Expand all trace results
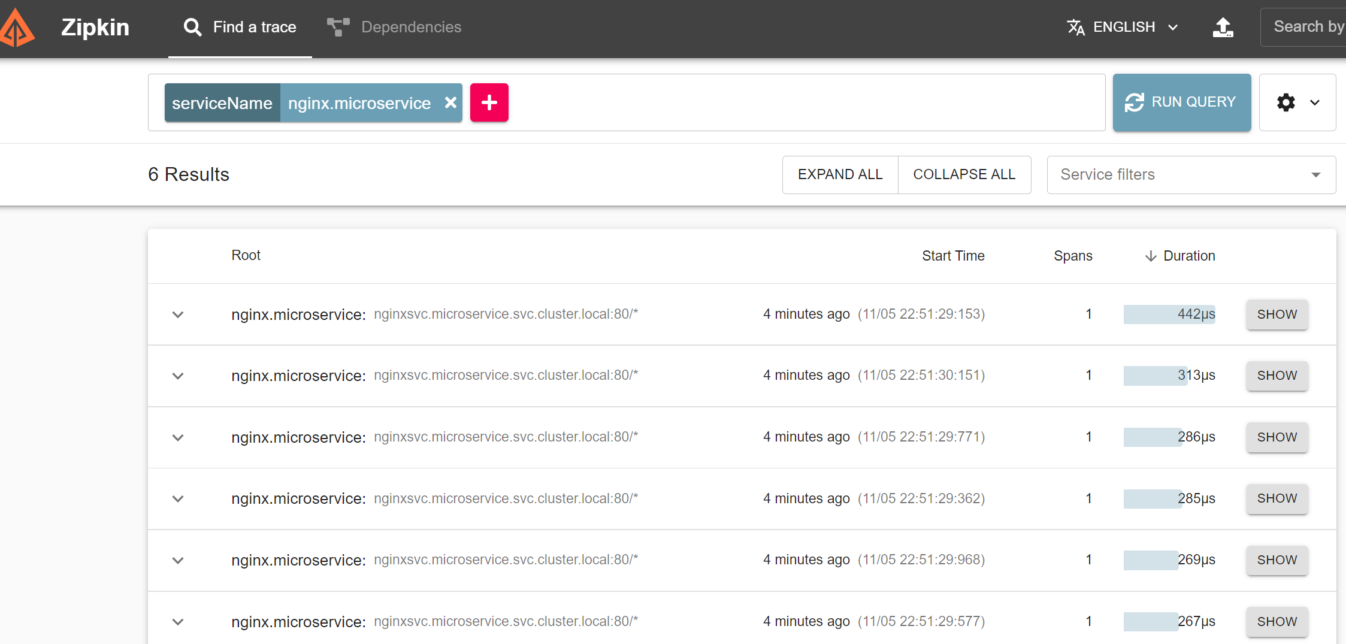Screen dimensions: 1346x644 click(x=840, y=175)
